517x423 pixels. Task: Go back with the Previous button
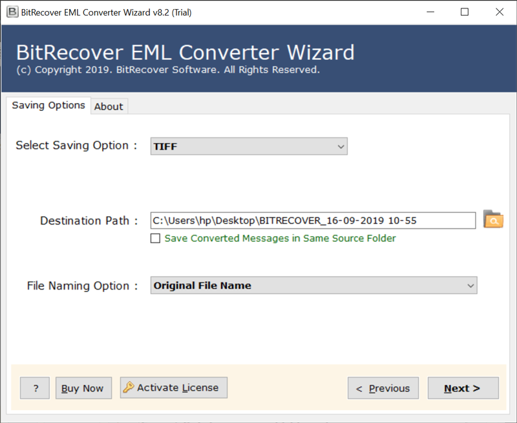click(x=383, y=388)
